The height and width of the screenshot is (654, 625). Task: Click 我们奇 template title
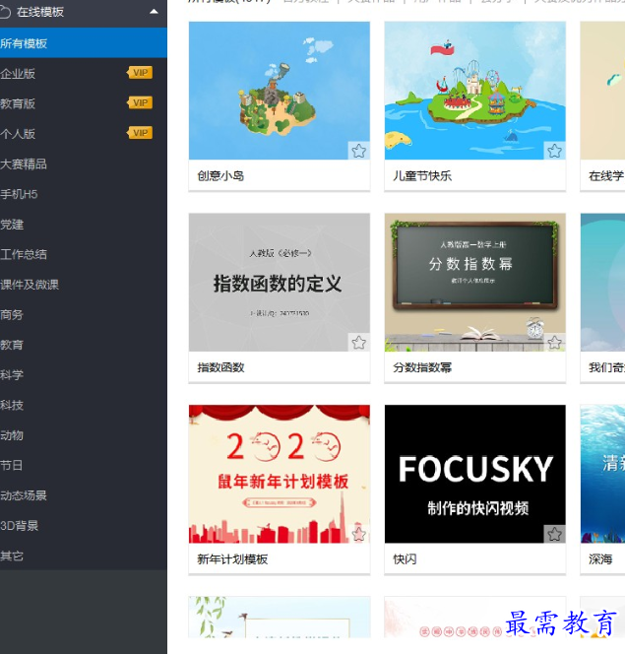[606, 367]
